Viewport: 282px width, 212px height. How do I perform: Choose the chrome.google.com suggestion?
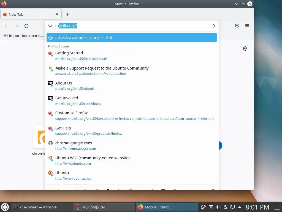[132, 145]
